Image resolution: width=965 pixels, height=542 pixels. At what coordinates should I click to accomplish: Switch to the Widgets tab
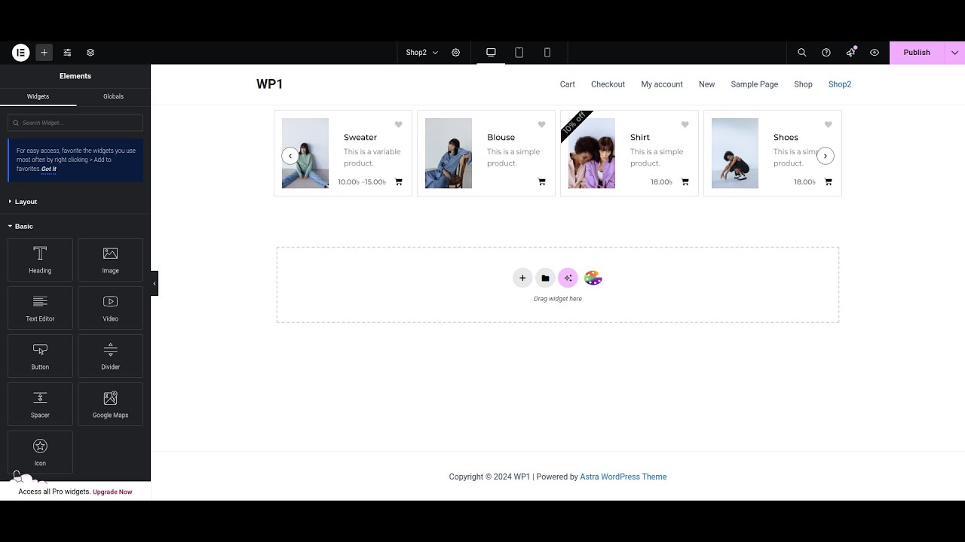click(38, 96)
